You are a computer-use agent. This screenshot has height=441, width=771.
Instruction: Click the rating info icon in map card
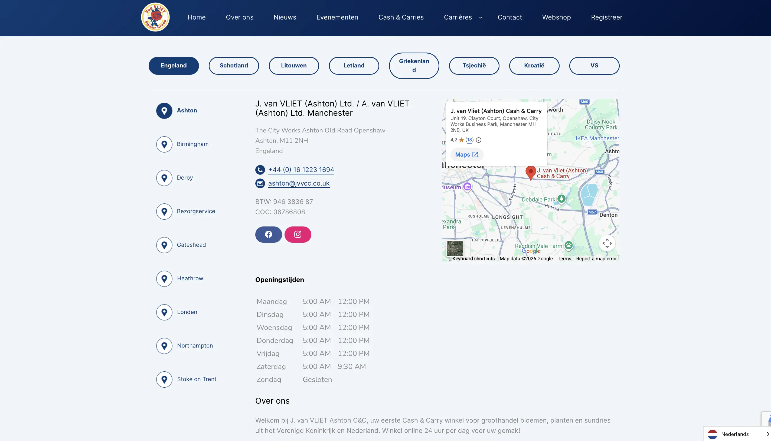point(479,140)
